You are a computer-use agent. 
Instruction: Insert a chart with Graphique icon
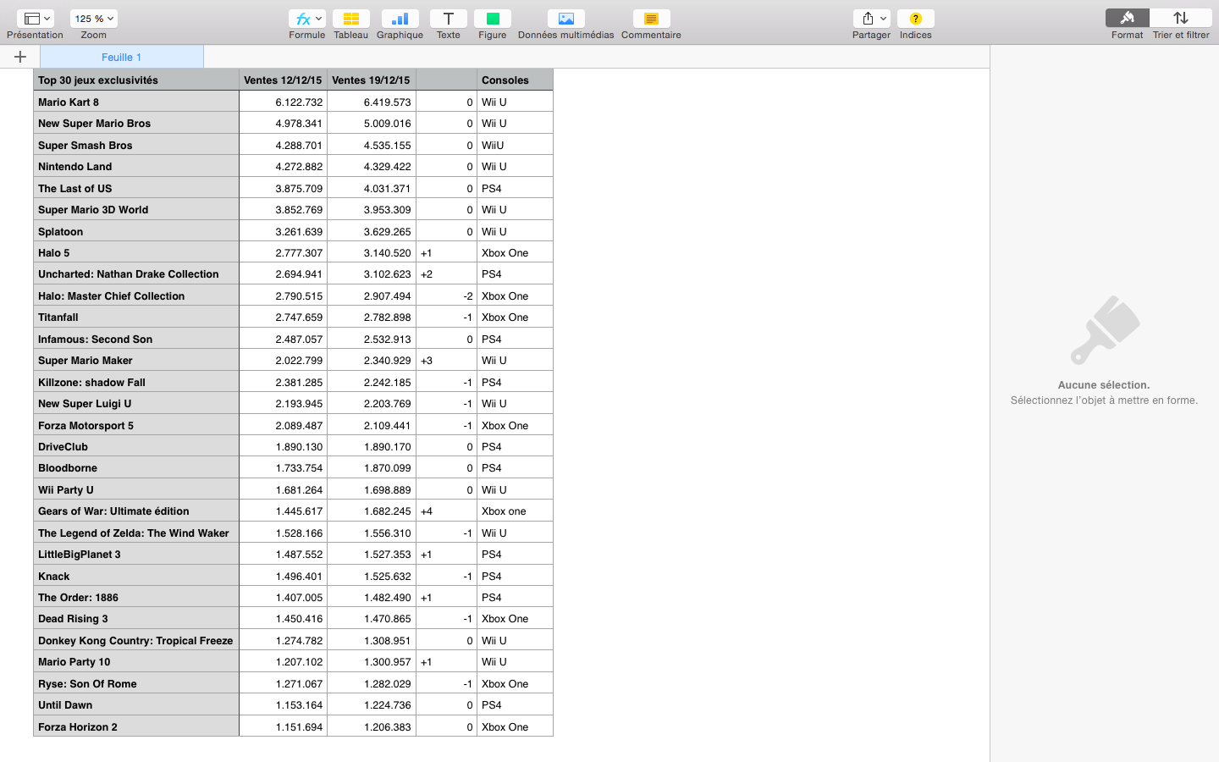[400, 19]
